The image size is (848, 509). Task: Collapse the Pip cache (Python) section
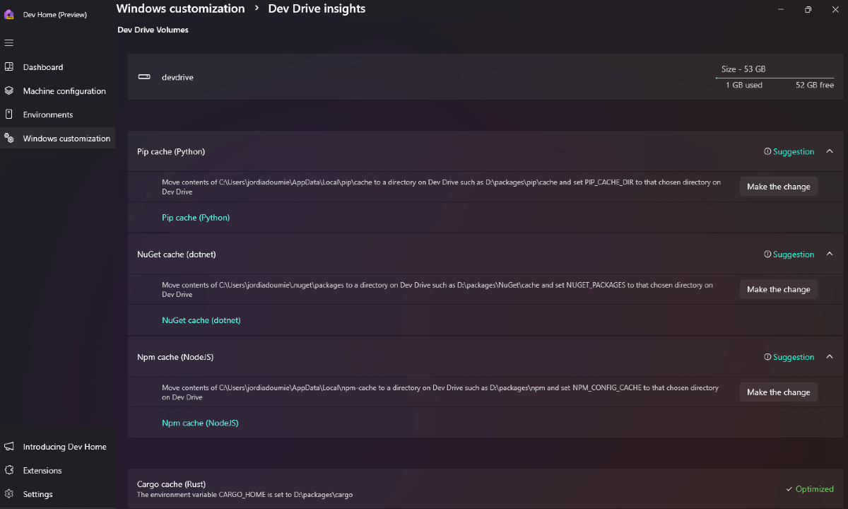pyautogui.click(x=830, y=151)
